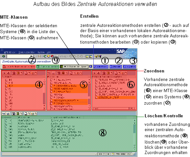Screen dimensions: 190x157
Task: Click methods list horizontal scrollbar right arrow
Action: 134,108
